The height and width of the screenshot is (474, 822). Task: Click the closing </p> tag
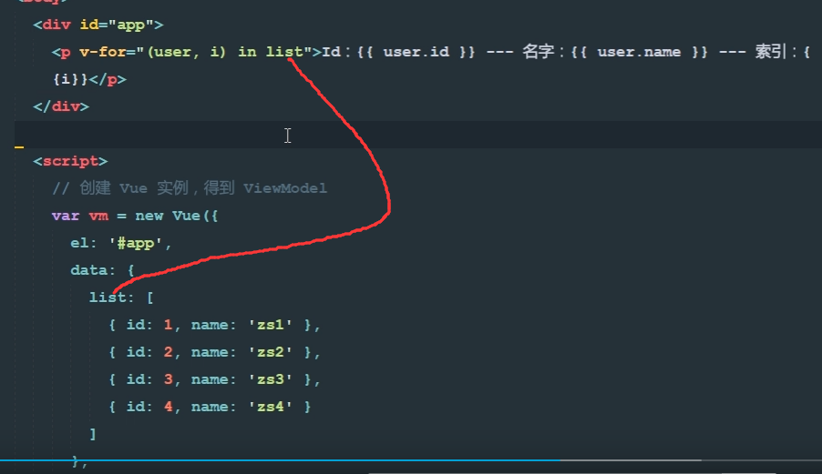[x=108, y=79]
